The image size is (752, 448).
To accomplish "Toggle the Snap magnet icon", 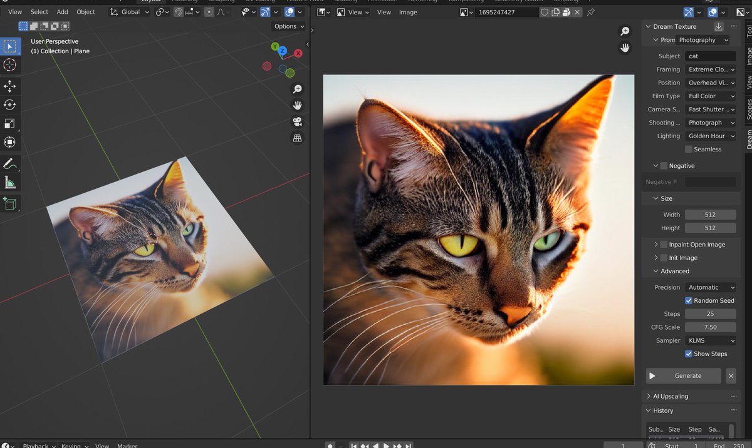I will tap(179, 12).
